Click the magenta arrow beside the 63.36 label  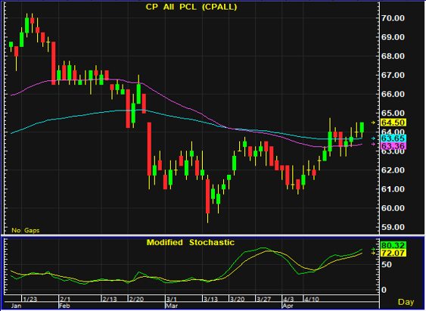point(373,145)
